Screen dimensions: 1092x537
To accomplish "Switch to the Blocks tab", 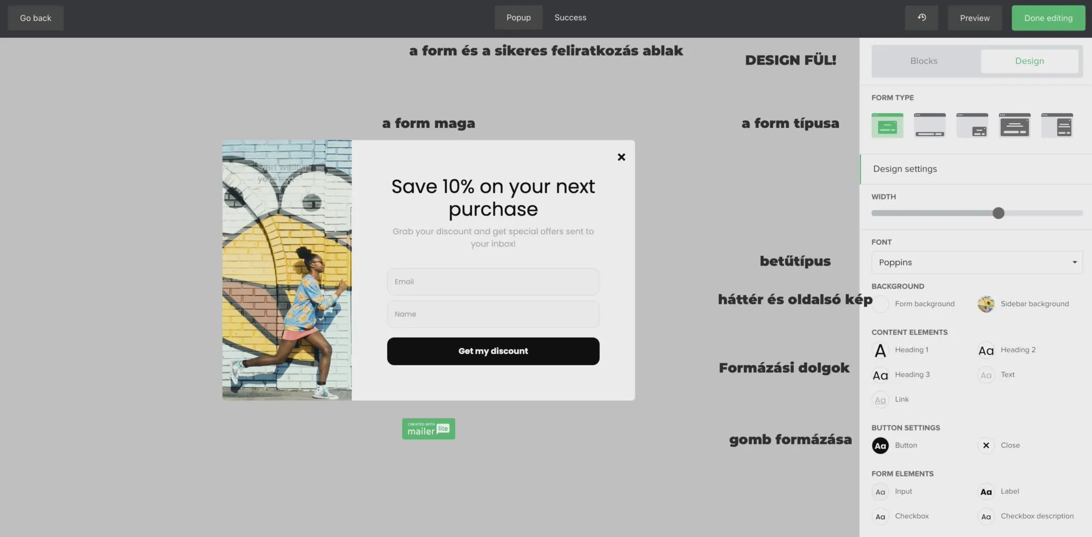I will (x=924, y=61).
